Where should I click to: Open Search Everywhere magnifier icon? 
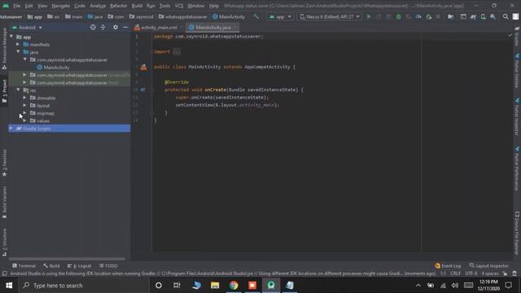point(506,16)
